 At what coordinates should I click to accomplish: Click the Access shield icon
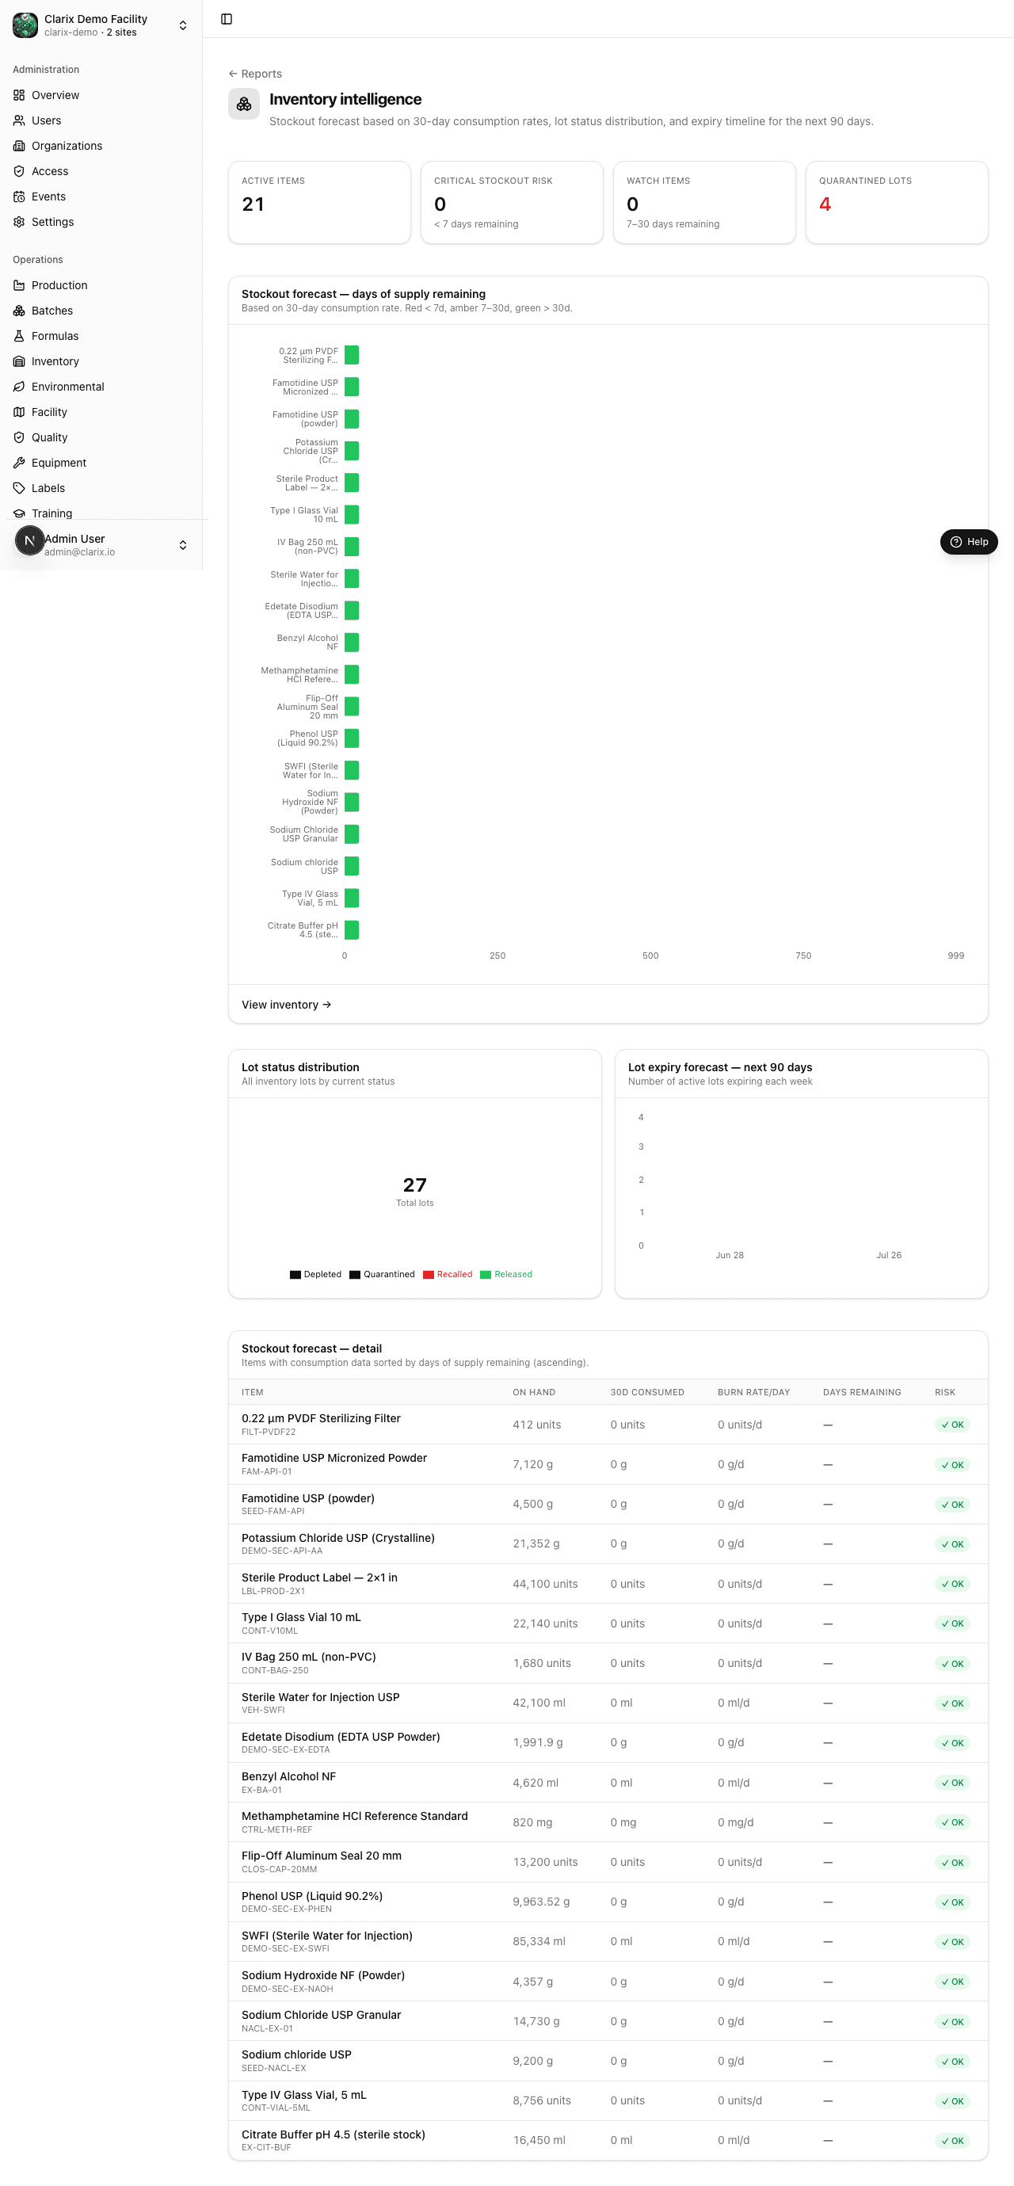pyautogui.click(x=19, y=171)
